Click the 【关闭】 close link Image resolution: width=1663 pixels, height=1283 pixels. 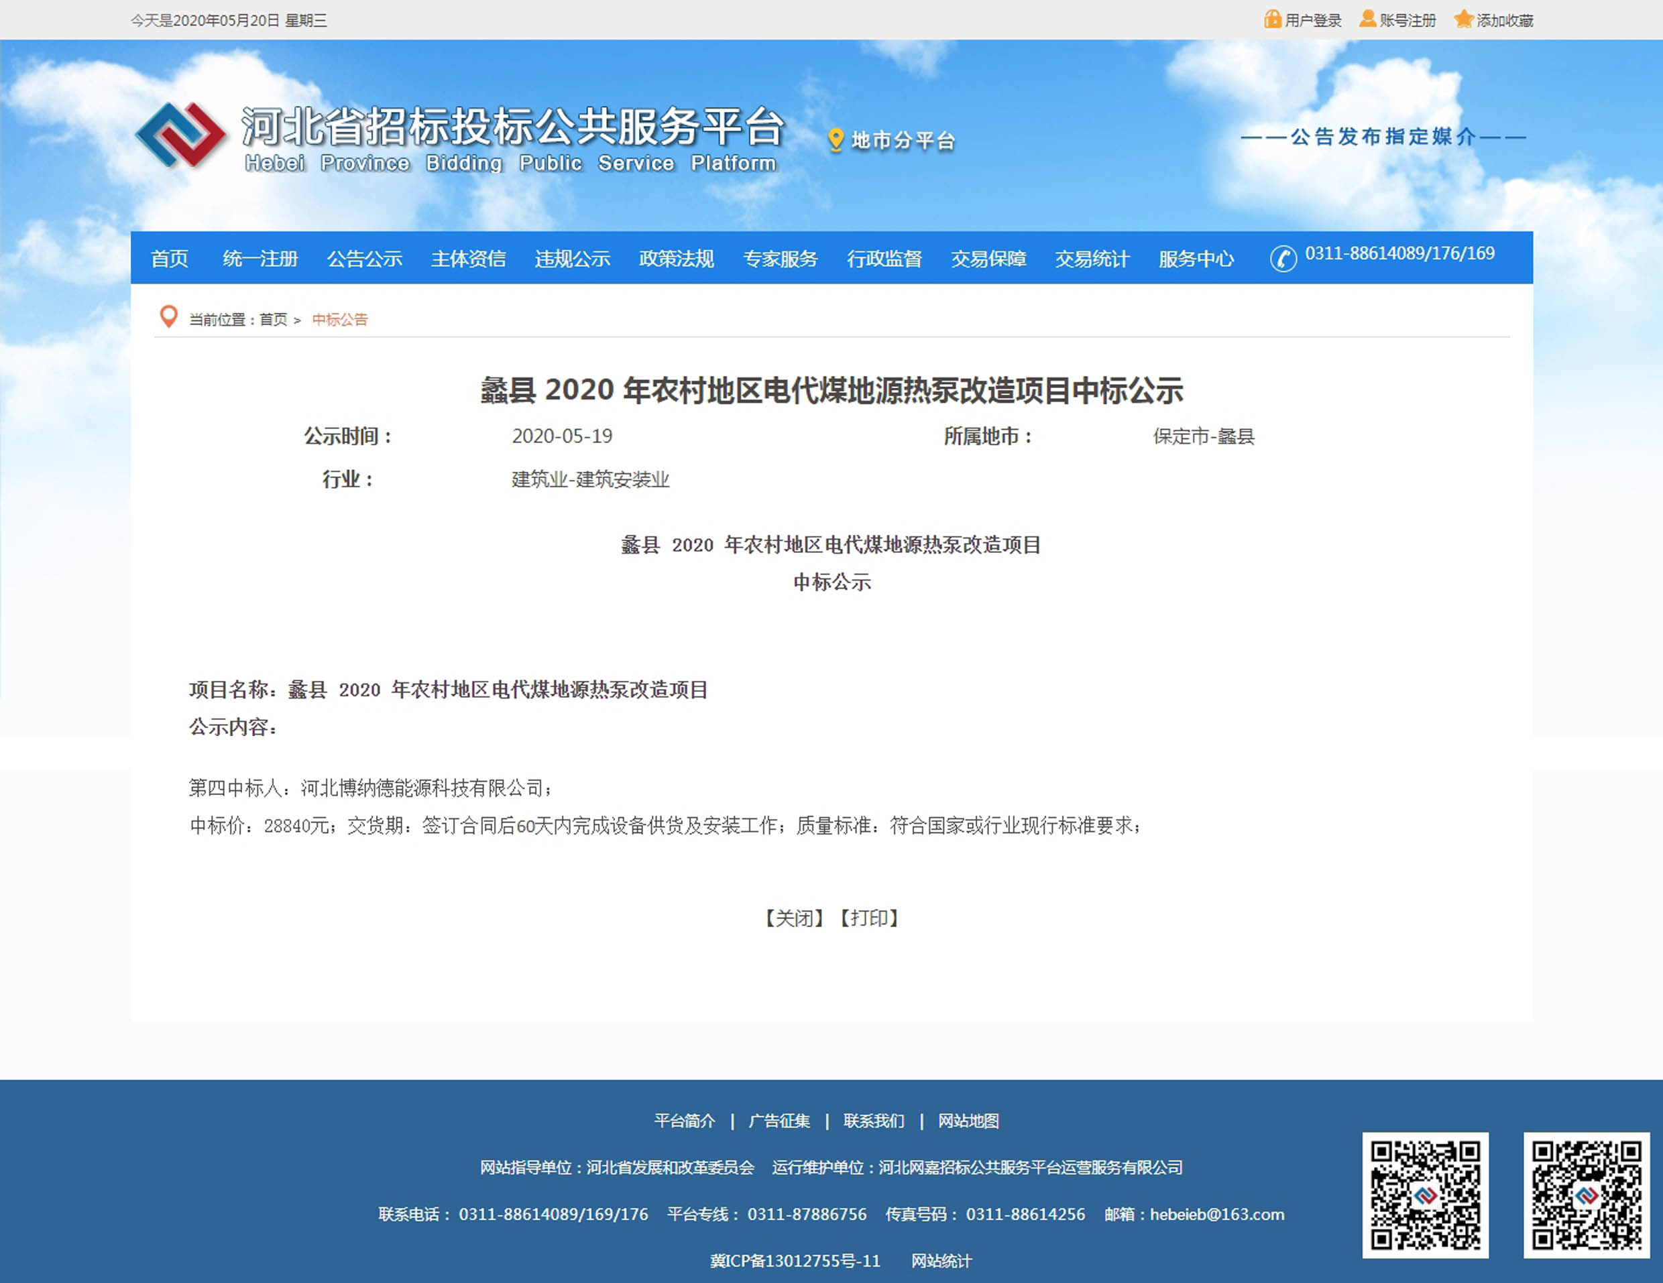[793, 918]
